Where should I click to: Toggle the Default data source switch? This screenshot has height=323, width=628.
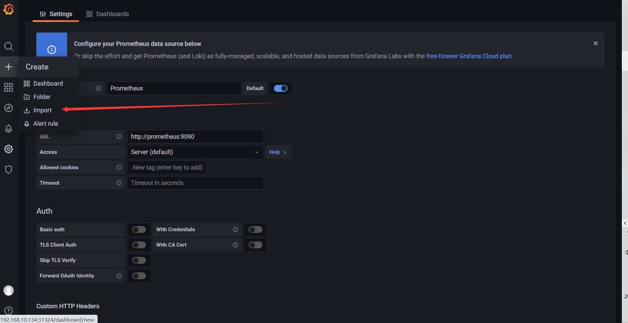pyautogui.click(x=281, y=88)
